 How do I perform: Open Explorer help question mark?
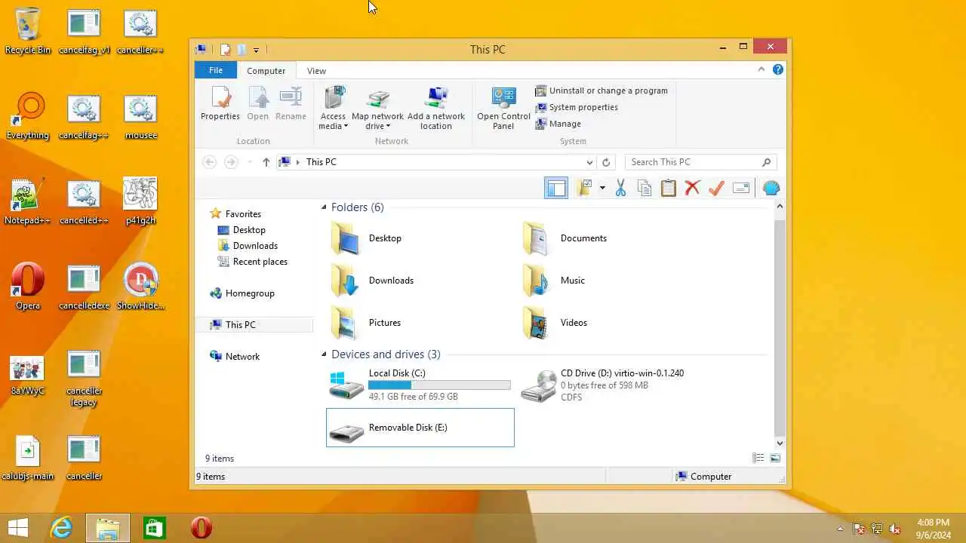(x=778, y=69)
